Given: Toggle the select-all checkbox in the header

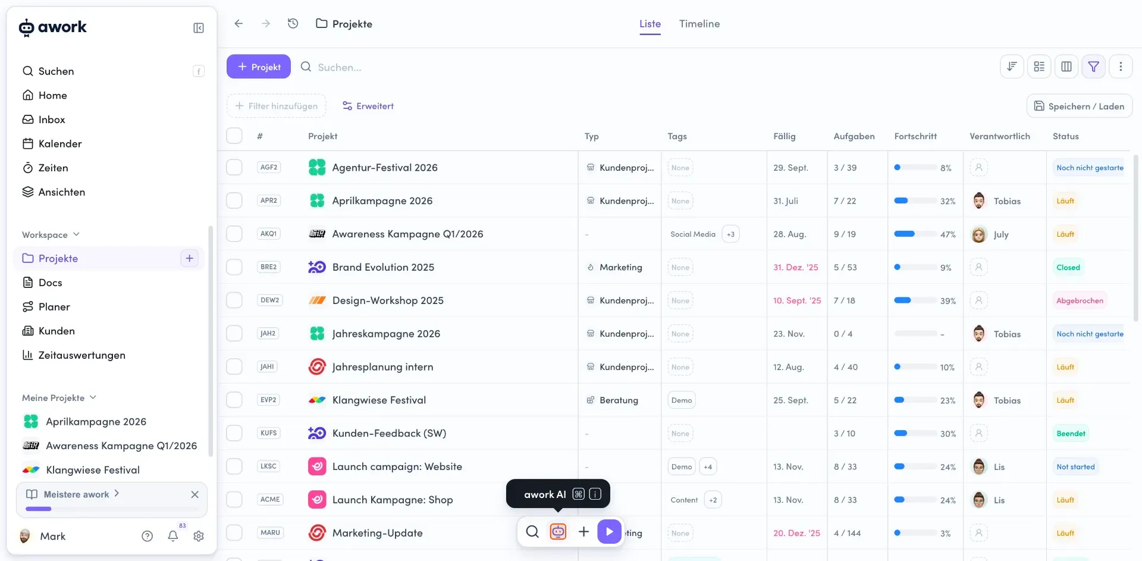Looking at the screenshot, I should click(234, 136).
